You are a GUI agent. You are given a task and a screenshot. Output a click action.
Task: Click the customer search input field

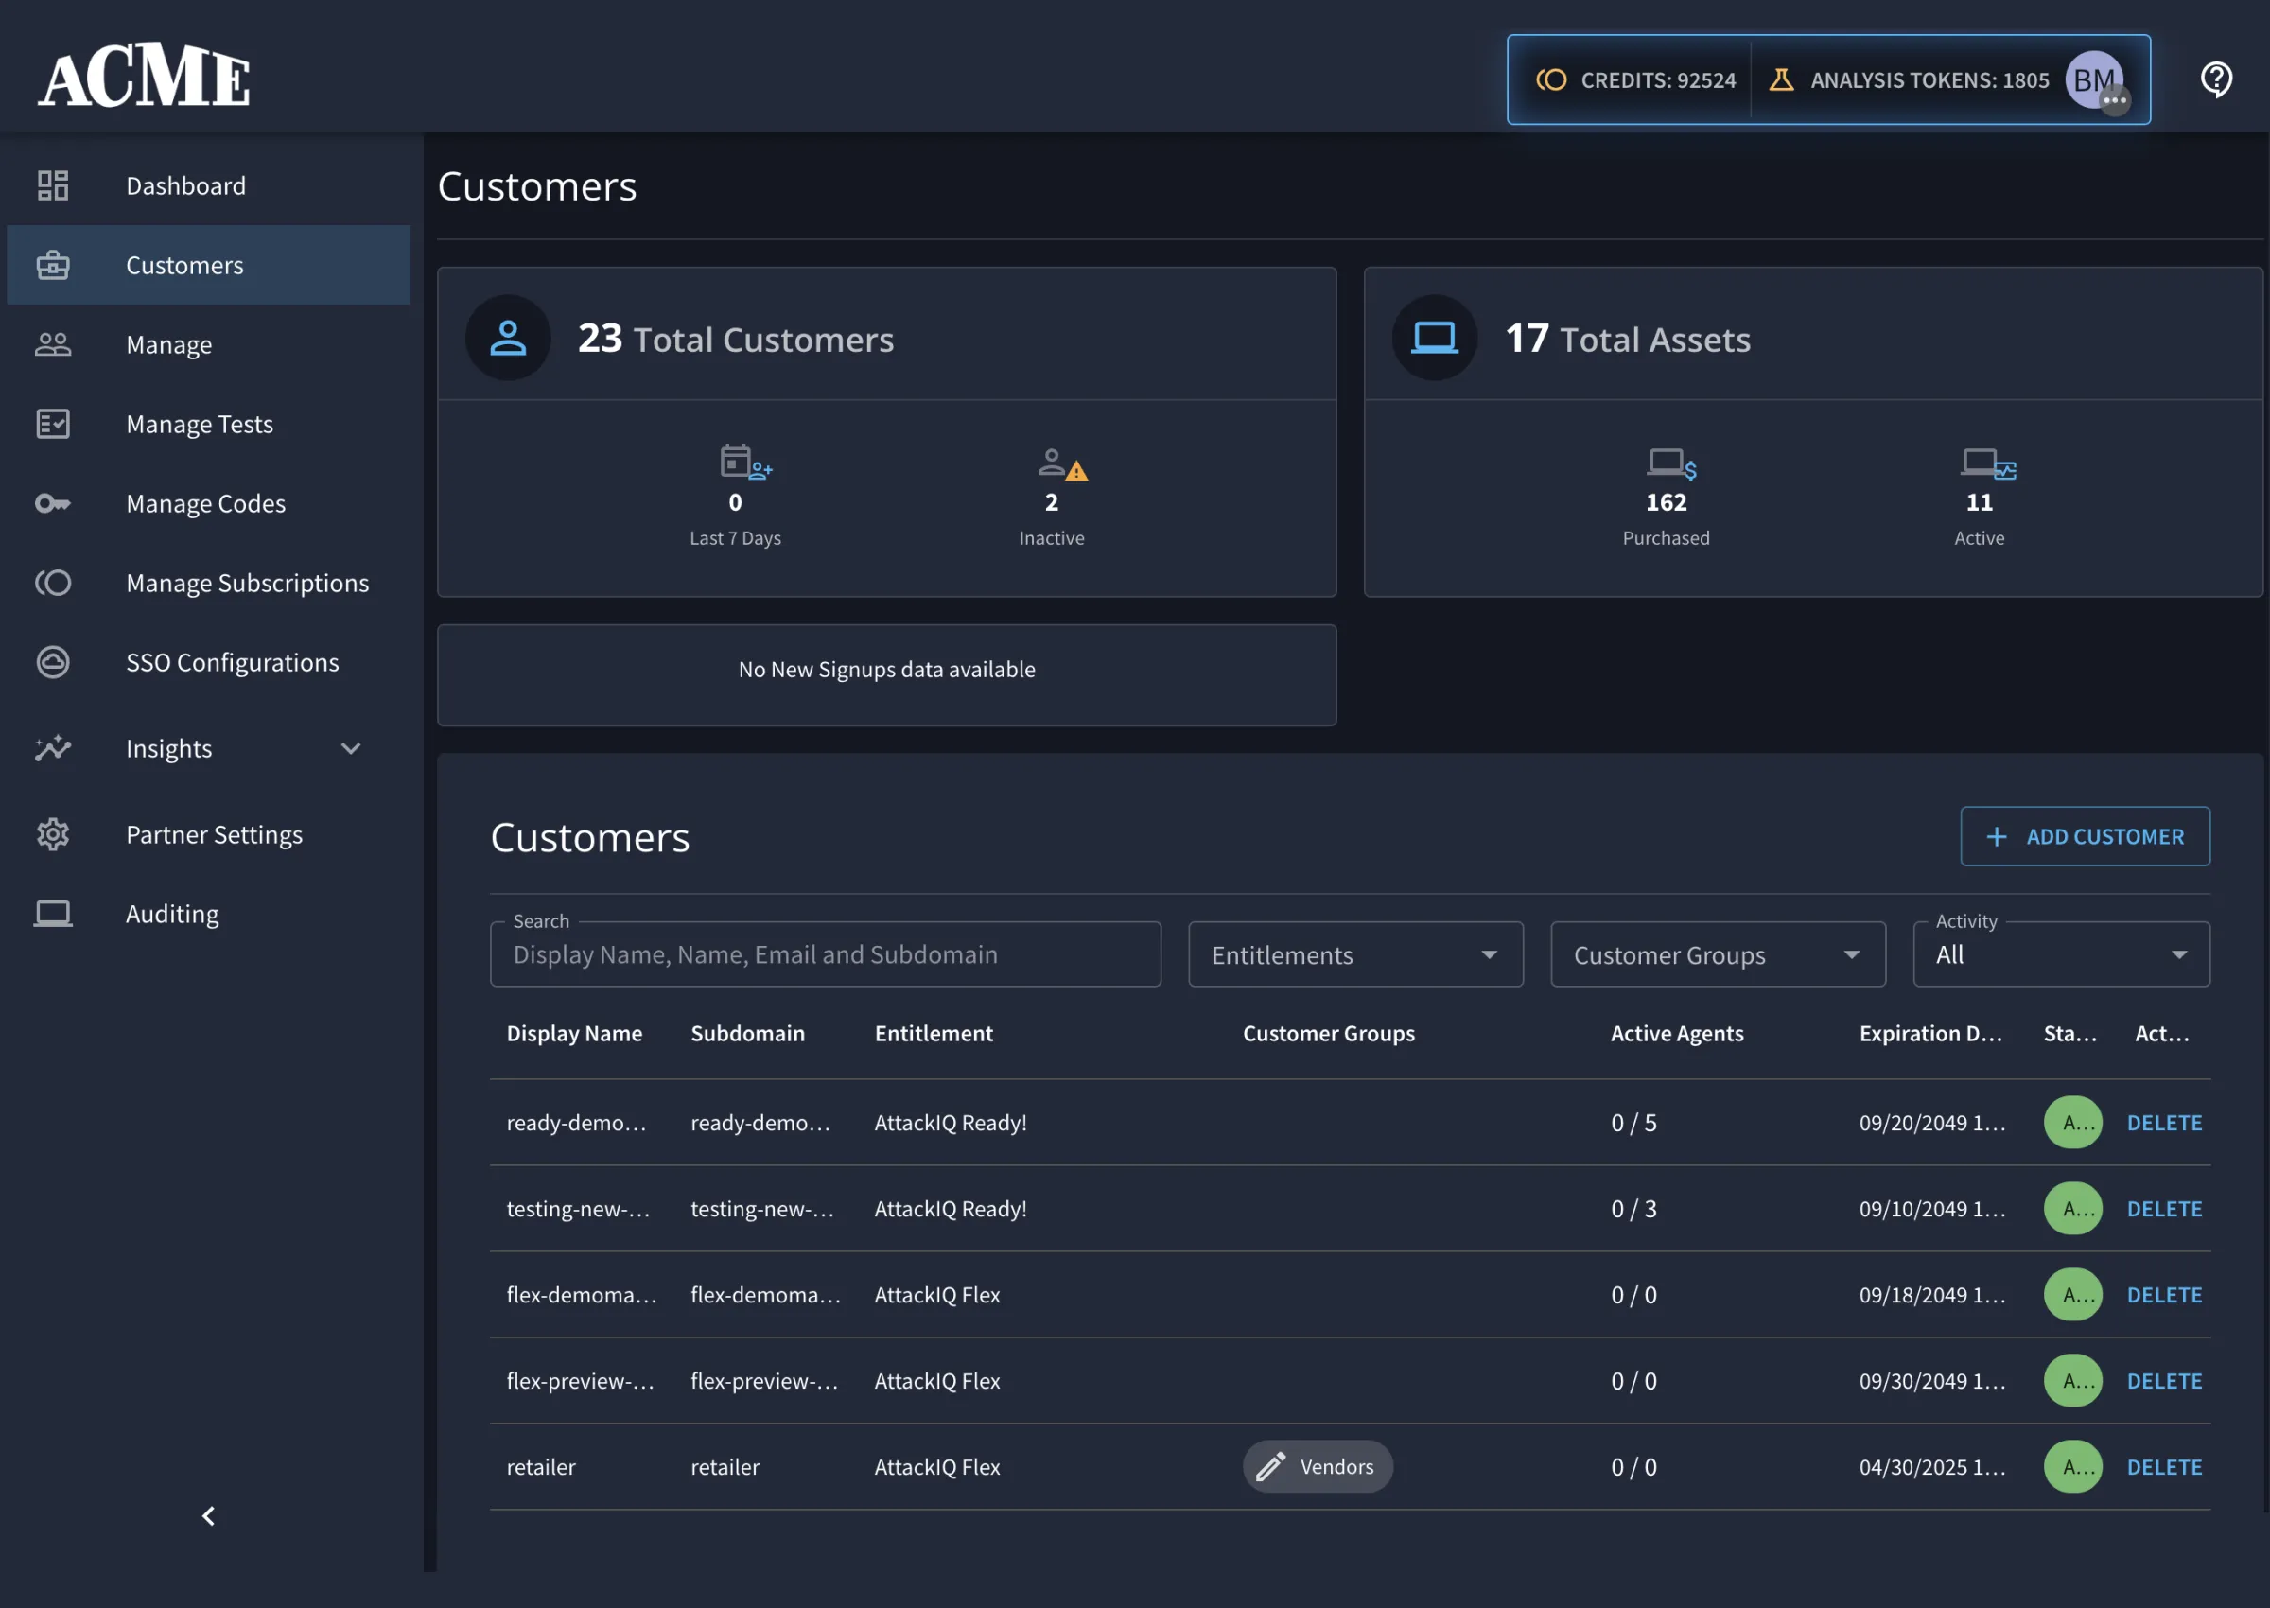[825, 954]
